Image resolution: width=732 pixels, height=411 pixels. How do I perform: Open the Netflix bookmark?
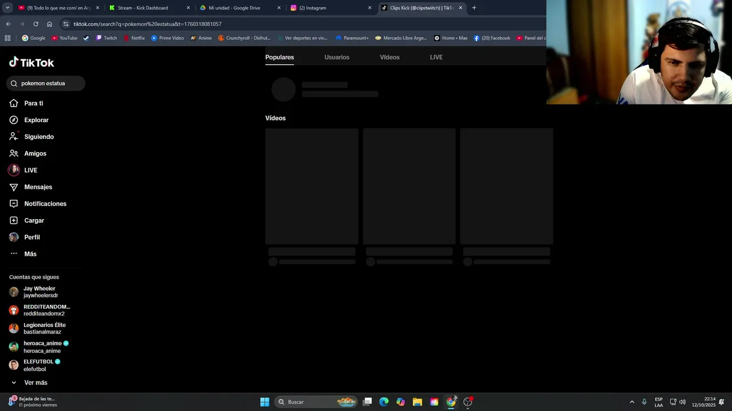tap(134, 38)
